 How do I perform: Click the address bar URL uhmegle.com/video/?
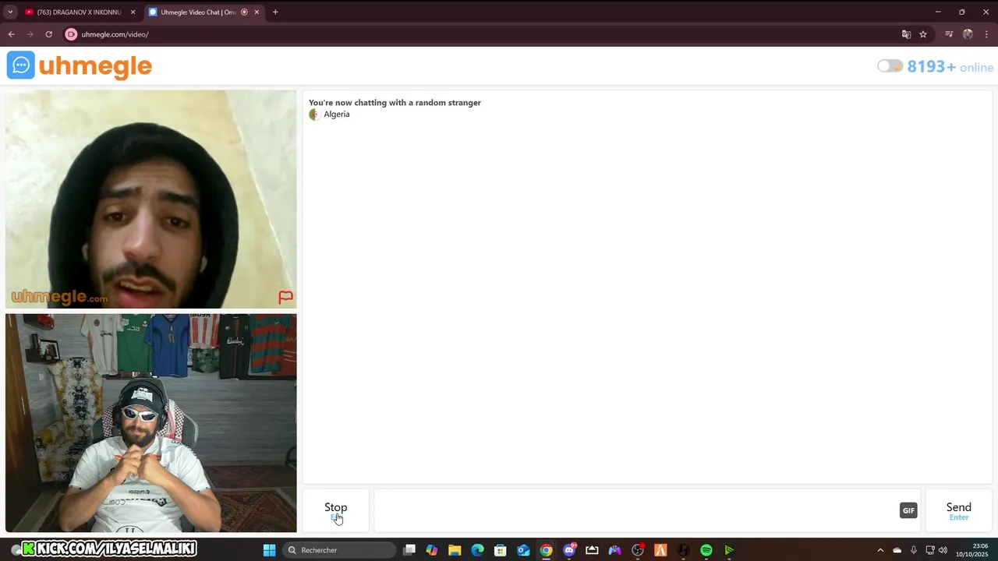pyautogui.click(x=115, y=34)
